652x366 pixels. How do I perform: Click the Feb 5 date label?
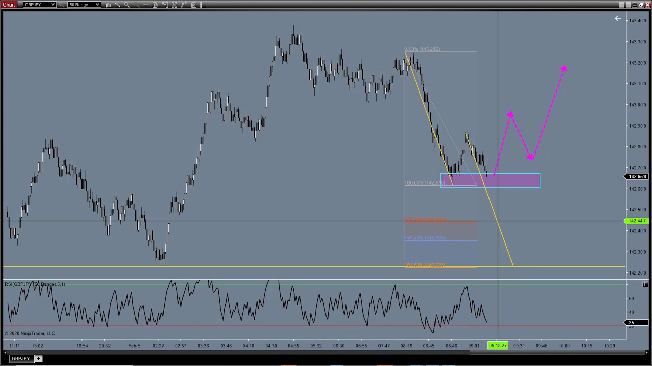(x=134, y=346)
